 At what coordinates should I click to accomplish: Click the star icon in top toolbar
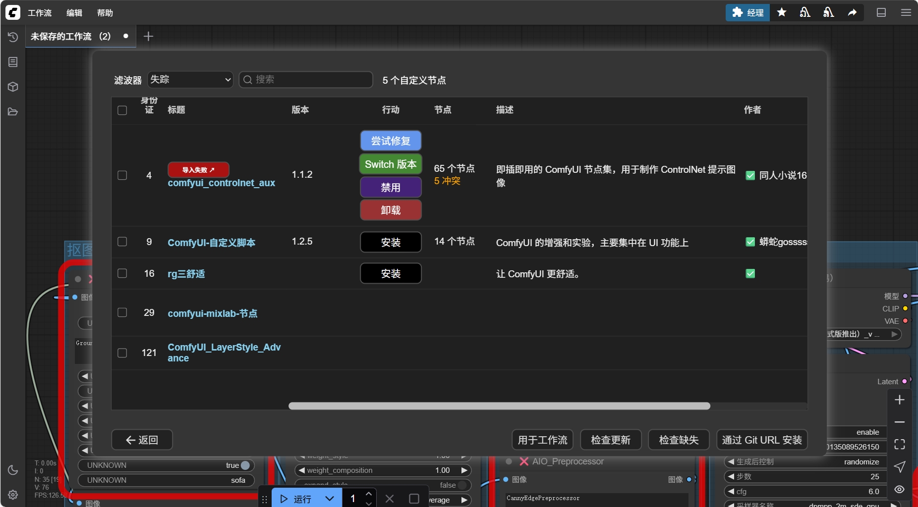pyautogui.click(x=782, y=12)
